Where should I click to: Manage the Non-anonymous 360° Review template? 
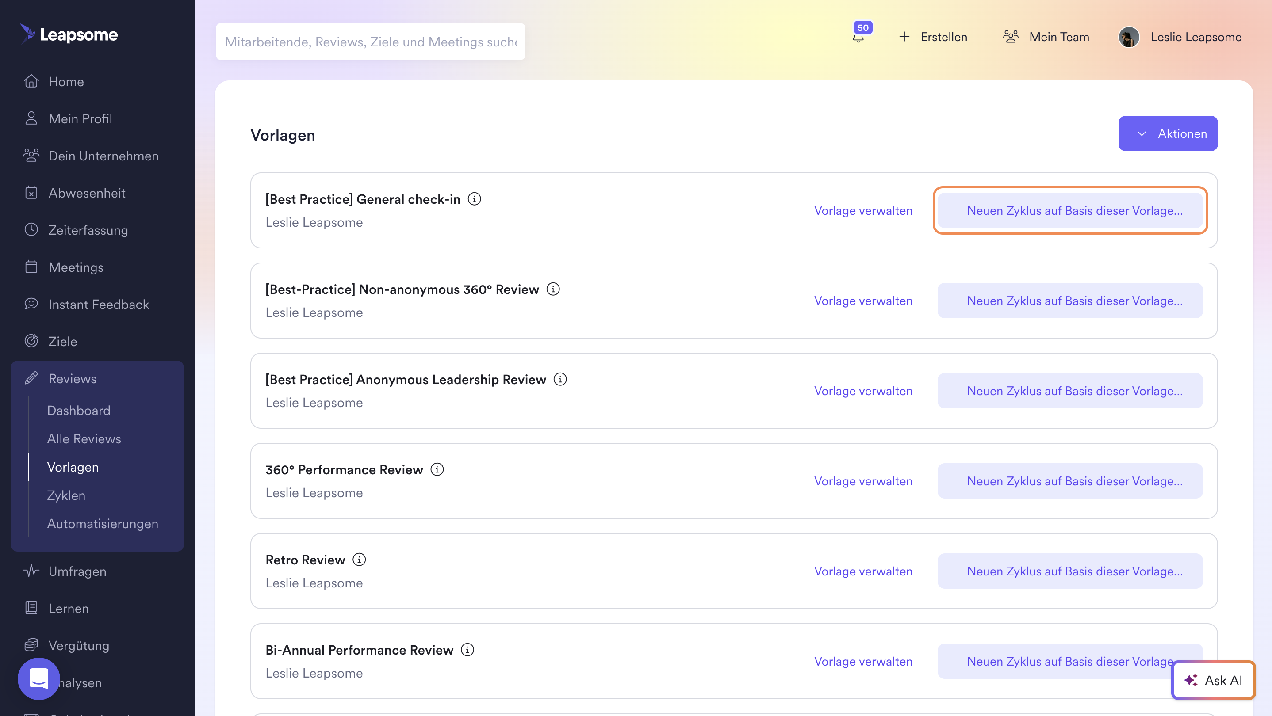pos(863,301)
